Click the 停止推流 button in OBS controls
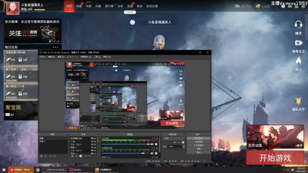Viewport: 308px width, 173px height. tap(198, 138)
